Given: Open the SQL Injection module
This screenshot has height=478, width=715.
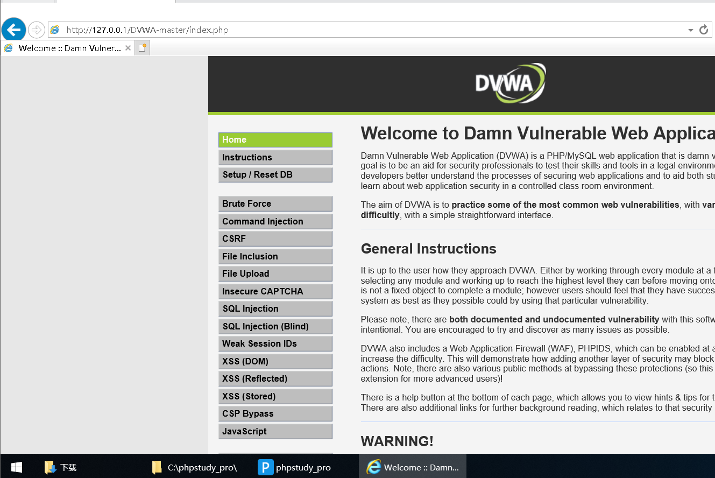Looking at the screenshot, I should click(x=275, y=309).
